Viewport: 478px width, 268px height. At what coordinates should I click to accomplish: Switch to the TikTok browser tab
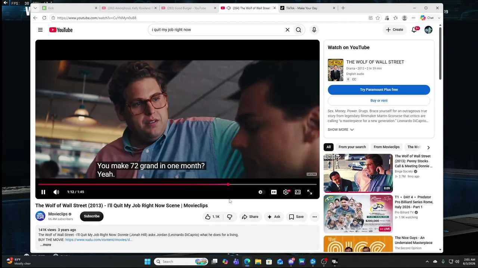(308, 8)
